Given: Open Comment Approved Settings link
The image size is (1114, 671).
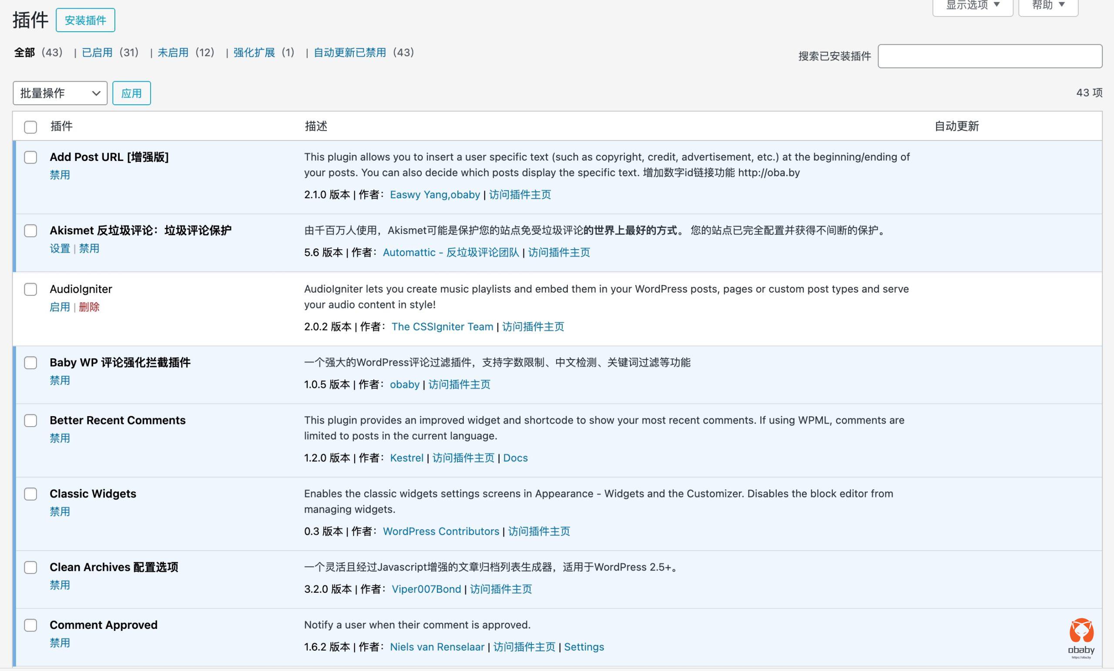Looking at the screenshot, I should [584, 647].
